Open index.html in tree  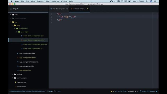[21, 86]
